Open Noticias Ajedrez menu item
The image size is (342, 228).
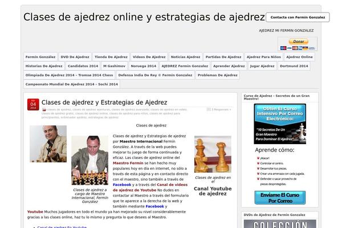pyautogui.click(x=185, y=57)
